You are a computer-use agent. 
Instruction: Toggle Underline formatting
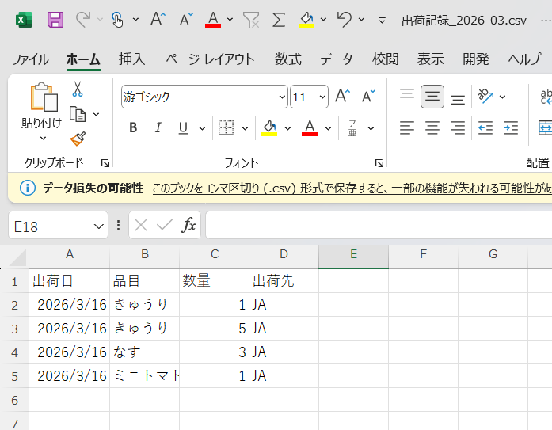(x=183, y=127)
